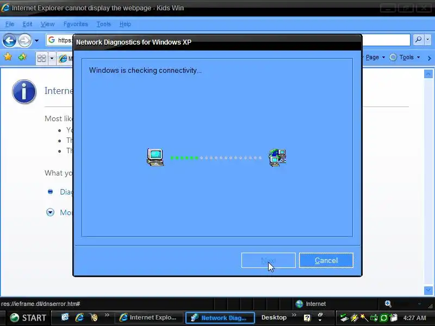The width and height of the screenshot is (435, 326).
Task: Click the yellow lightning tray icon
Action: (x=355, y=318)
